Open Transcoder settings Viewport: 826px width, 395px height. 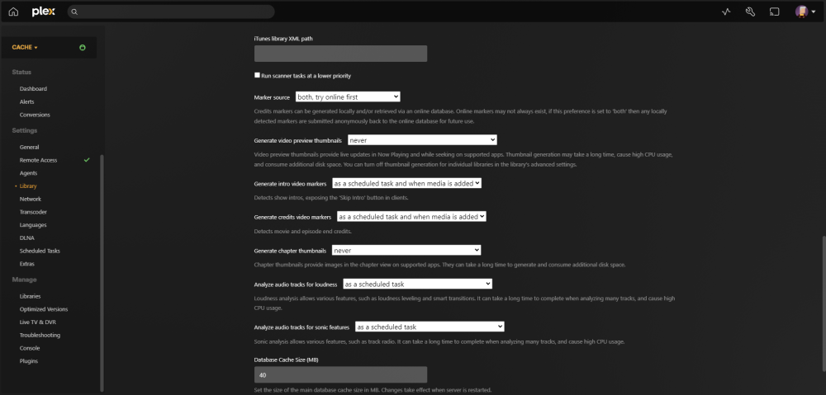point(33,212)
